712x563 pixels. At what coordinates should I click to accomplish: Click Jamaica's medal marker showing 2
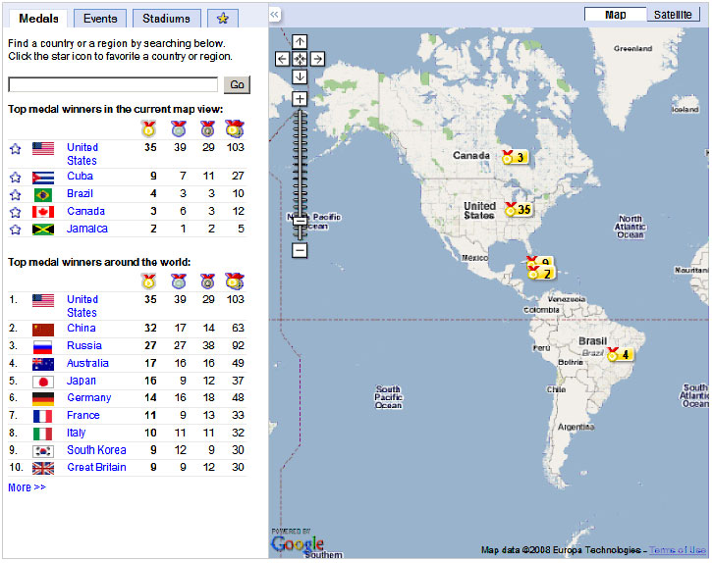click(x=540, y=273)
